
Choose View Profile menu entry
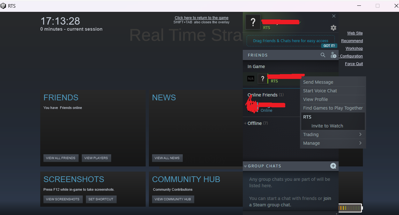333,99
